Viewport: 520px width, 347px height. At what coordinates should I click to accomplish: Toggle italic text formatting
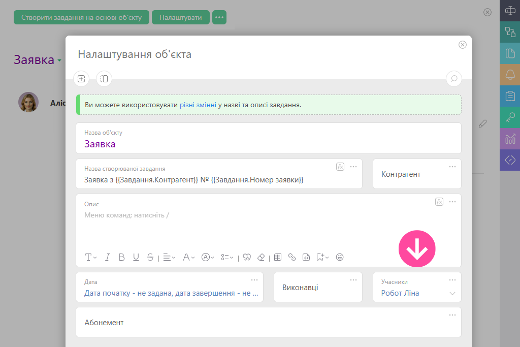[x=107, y=257]
